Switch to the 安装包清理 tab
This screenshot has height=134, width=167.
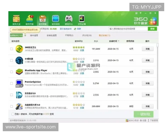click(52, 35)
